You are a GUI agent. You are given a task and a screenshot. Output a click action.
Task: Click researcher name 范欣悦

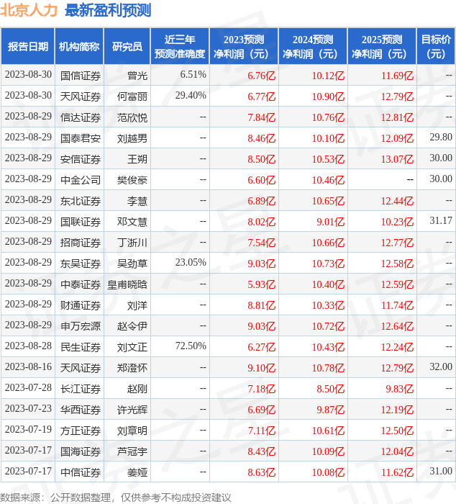[132, 117]
